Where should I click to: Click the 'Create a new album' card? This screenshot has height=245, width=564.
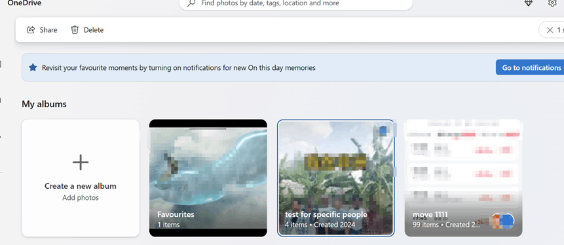(81, 178)
